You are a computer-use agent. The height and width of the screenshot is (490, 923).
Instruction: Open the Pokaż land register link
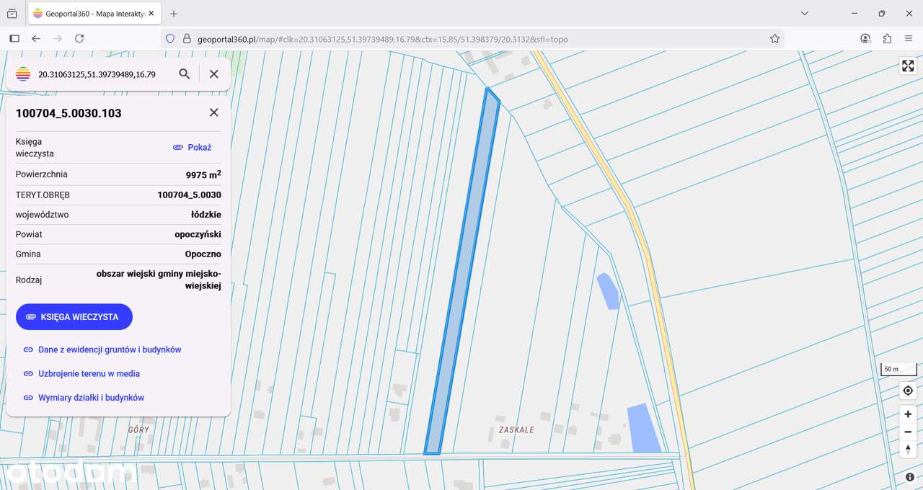click(x=192, y=147)
